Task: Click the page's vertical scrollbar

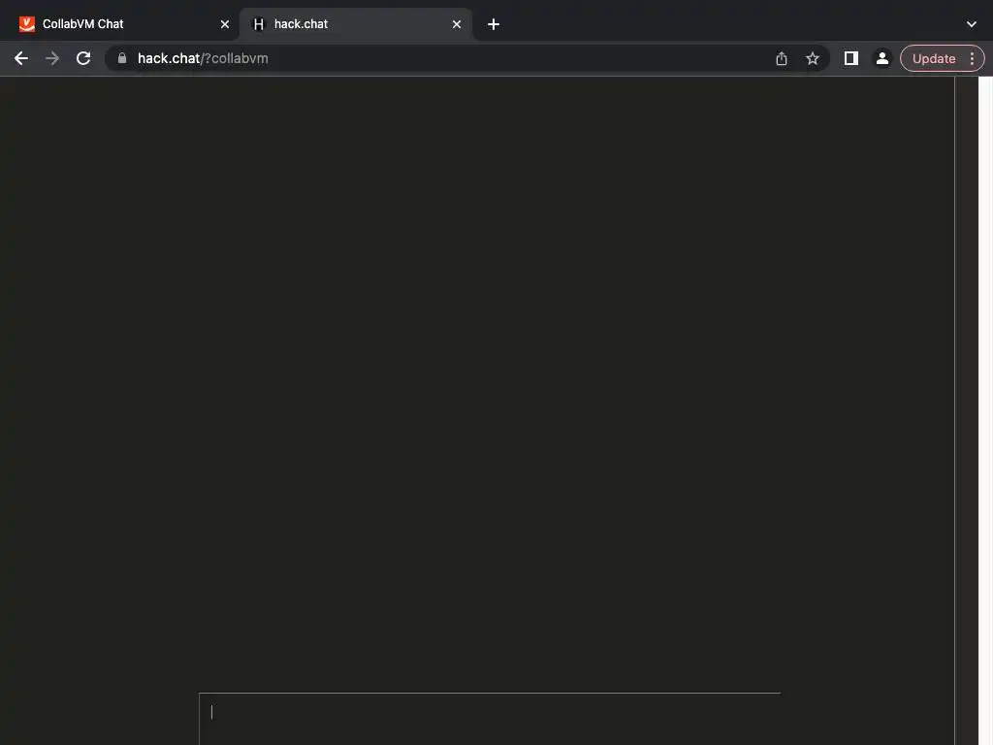Action: pyautogui.click(x=985, y=410)
